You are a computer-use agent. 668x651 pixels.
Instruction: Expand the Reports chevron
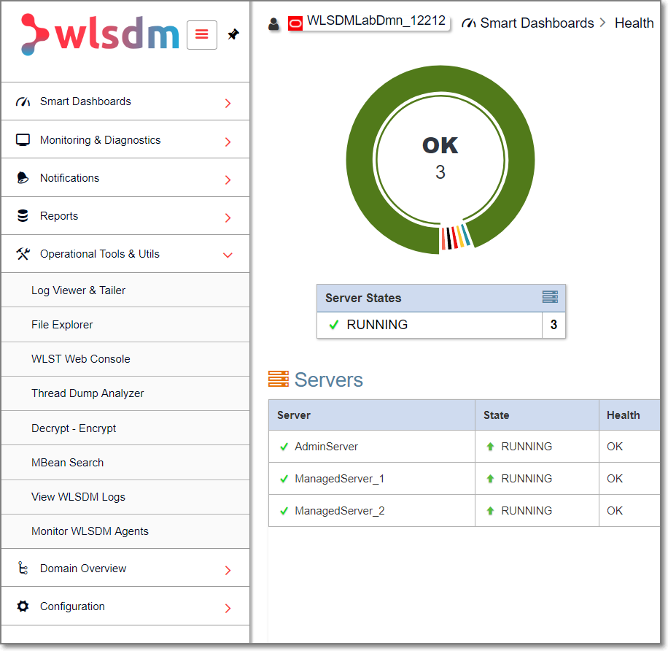(228, 218)
